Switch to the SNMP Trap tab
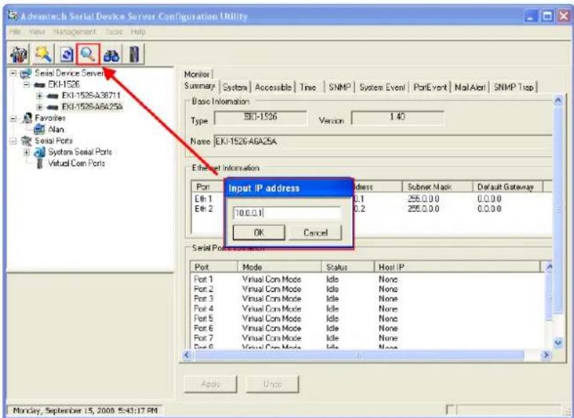The image size is (574, 418). point(513,87)
